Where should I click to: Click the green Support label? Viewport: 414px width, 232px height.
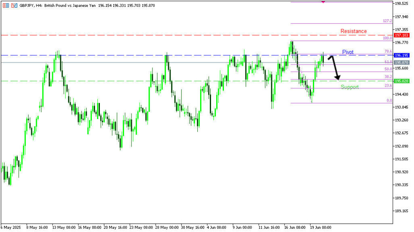pos(349,87)
